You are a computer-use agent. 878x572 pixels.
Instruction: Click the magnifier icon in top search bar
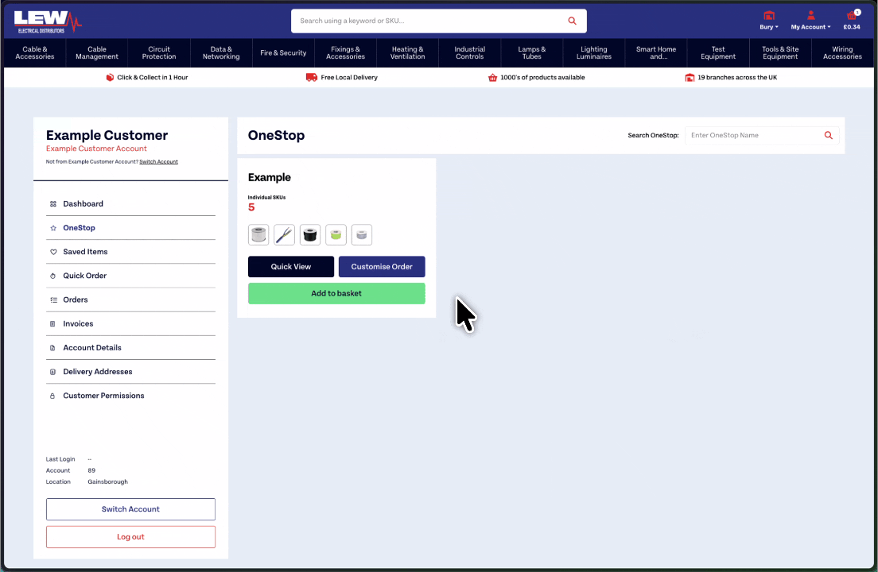pyautogui.click(x=572, y=21)
